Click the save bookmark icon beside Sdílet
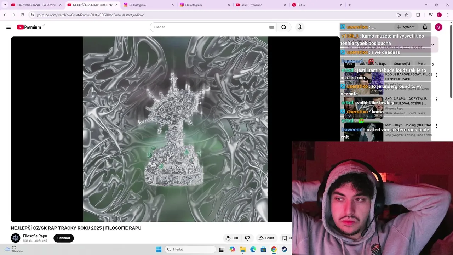453x255 pixels. pyautogui.click(x=285, y=238)
